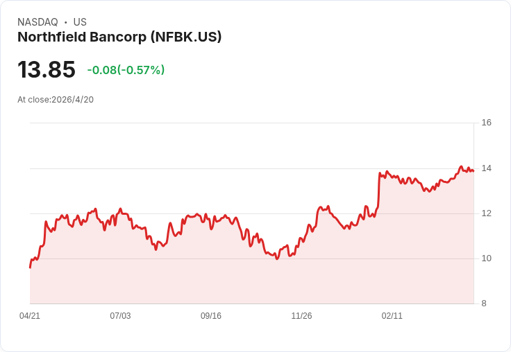This screenshot has height=352, width=511.
Task: Click the chart's lowest dip before 11/26
Action: [277, 258]
